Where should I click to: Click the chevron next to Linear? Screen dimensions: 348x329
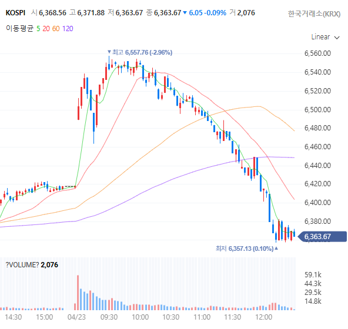[x=337, y=38]
